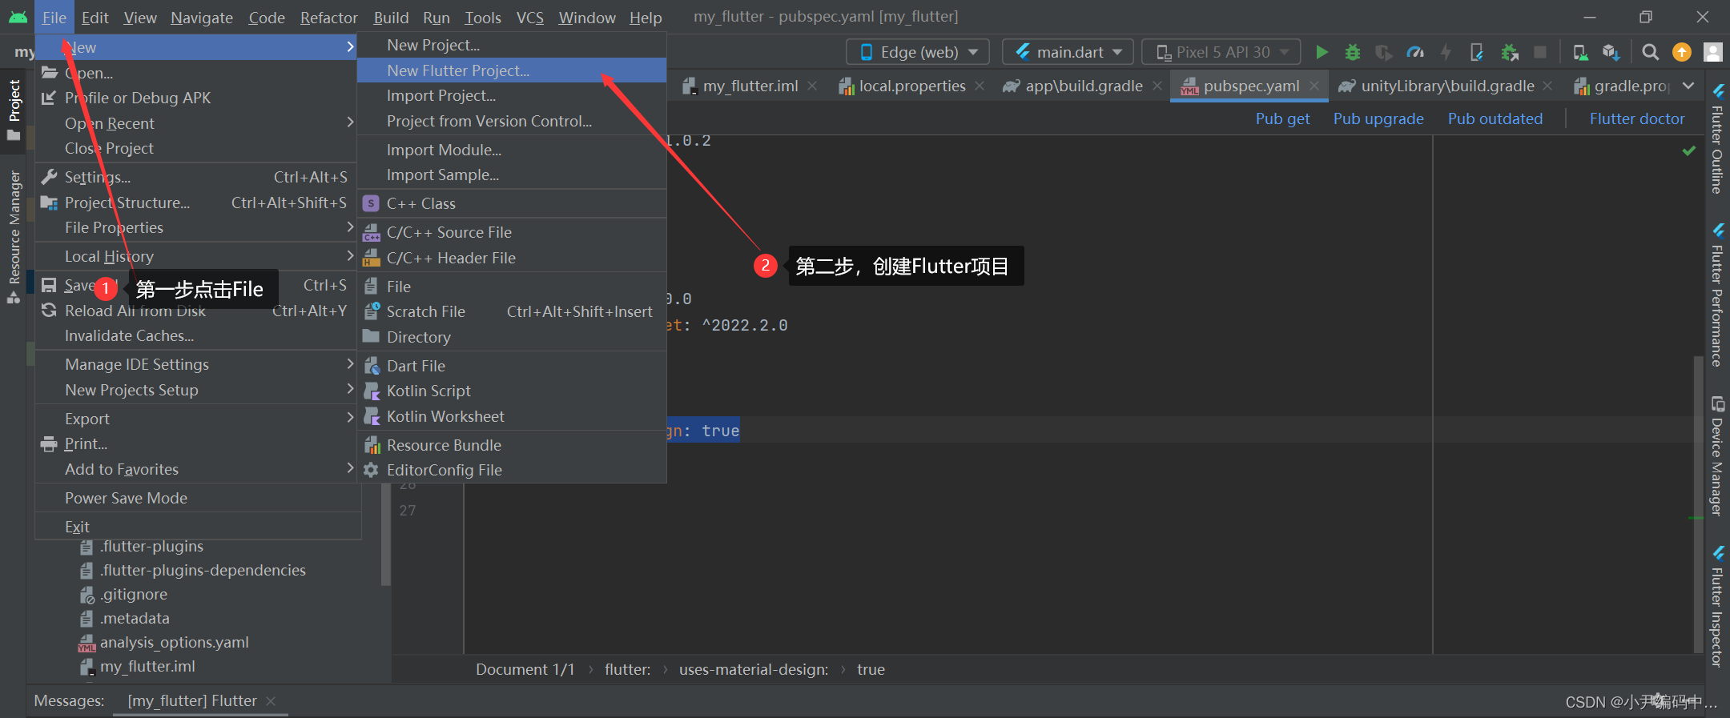Select New Flutter Project menu item

[512, 70]
